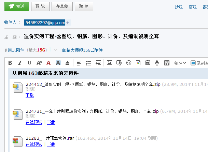Toggle bold formatting
Image resolution: width=208 pixels, height=152 pixels.
tap(10, 63)
